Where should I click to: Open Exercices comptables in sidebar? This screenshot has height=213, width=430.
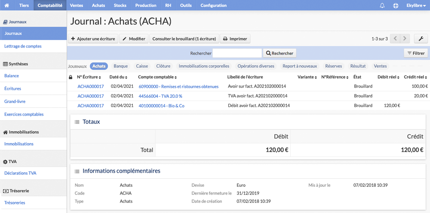(34, 114)
